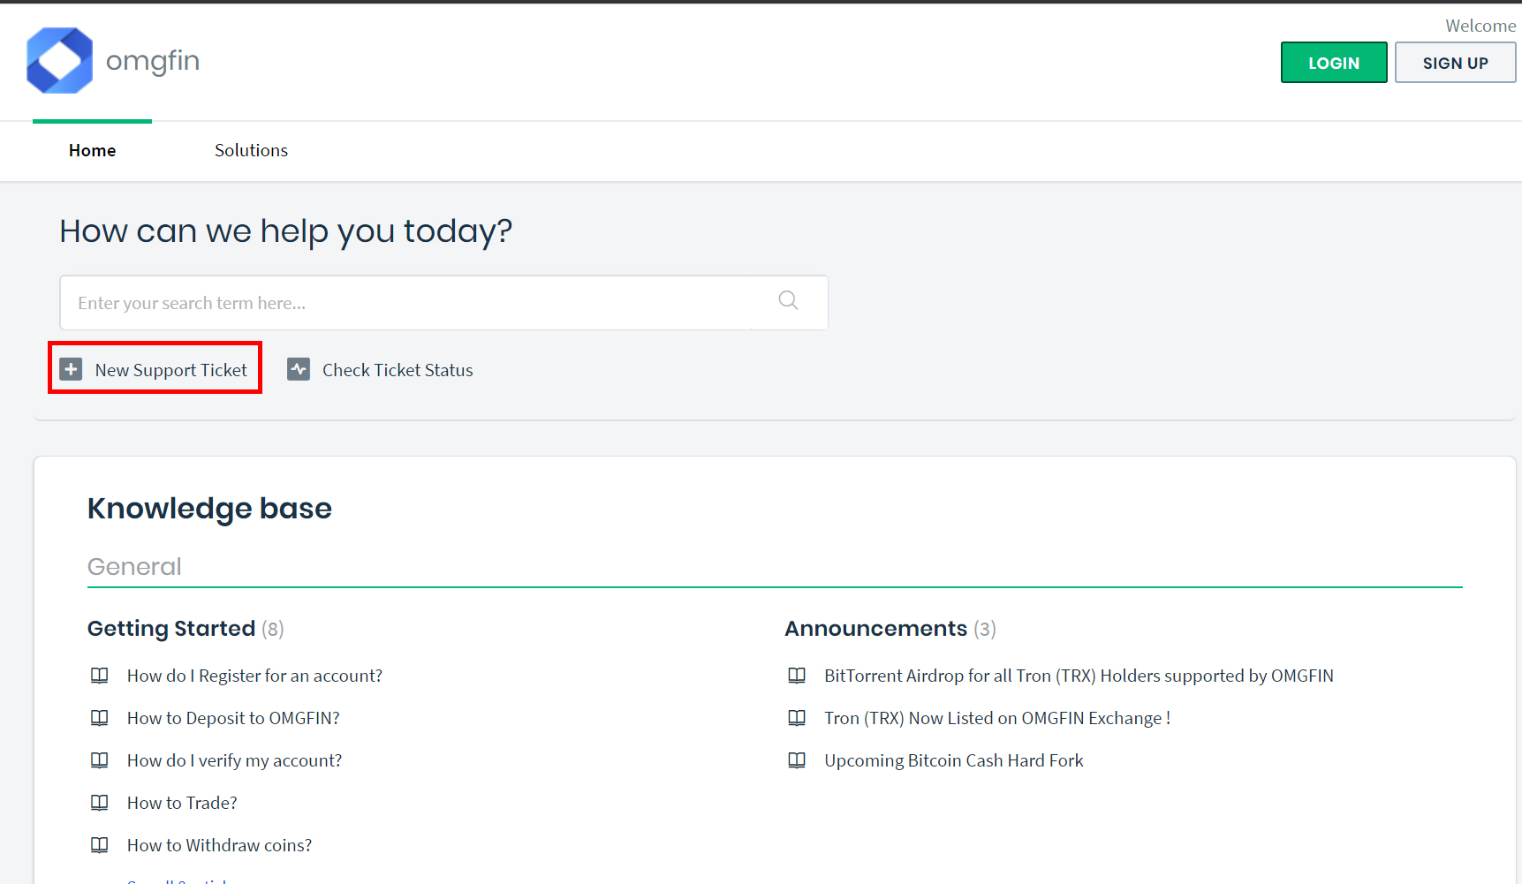Click book icon beside How do I verify
Screen dimensions: 1522x884
coord(100,760)
